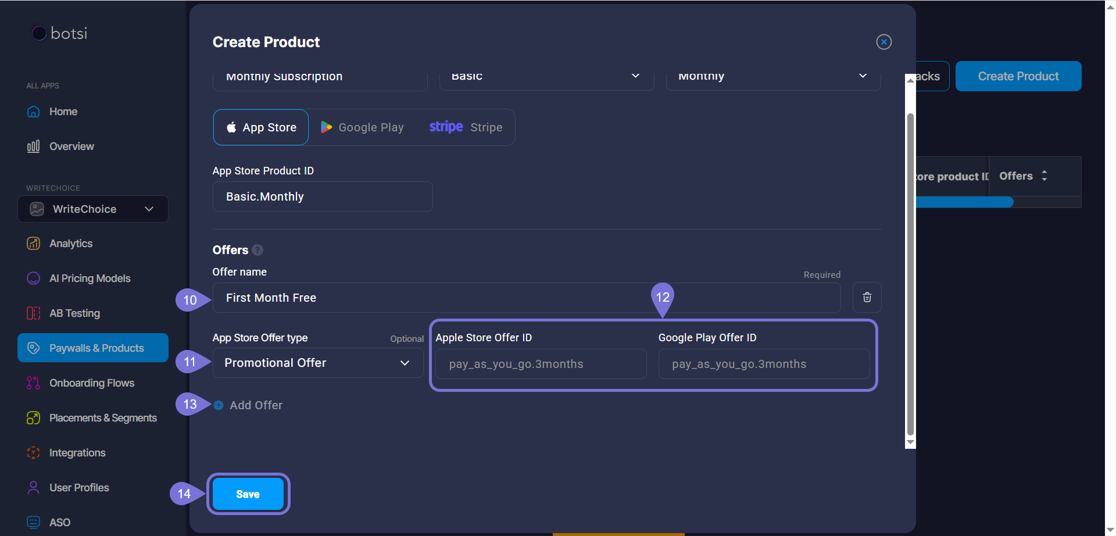Sort the table by Offers column
The width and height of the screenshot is (1116, 536).
[x=1044, y=176]
